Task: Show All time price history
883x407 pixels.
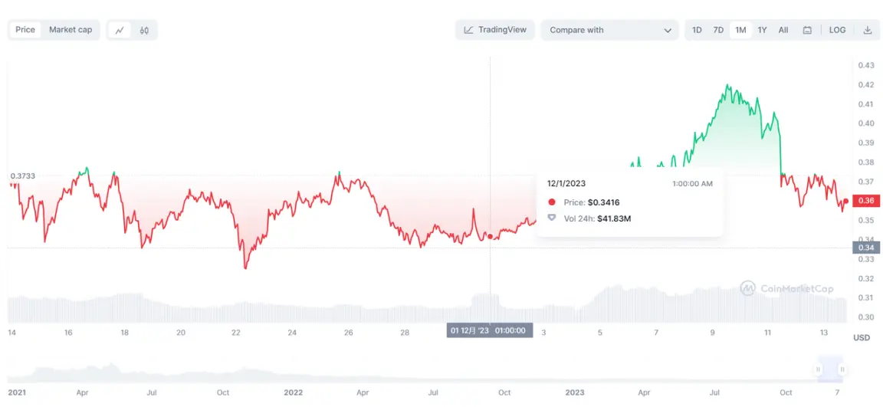Action: (783, 30)
